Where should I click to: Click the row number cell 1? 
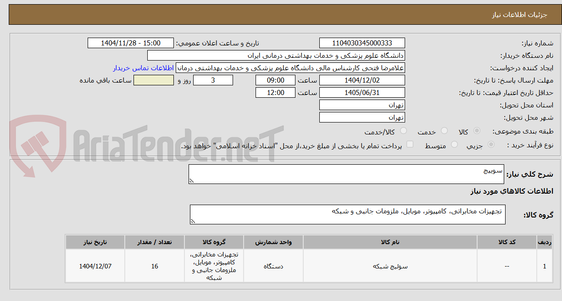[x=544, y=266]
